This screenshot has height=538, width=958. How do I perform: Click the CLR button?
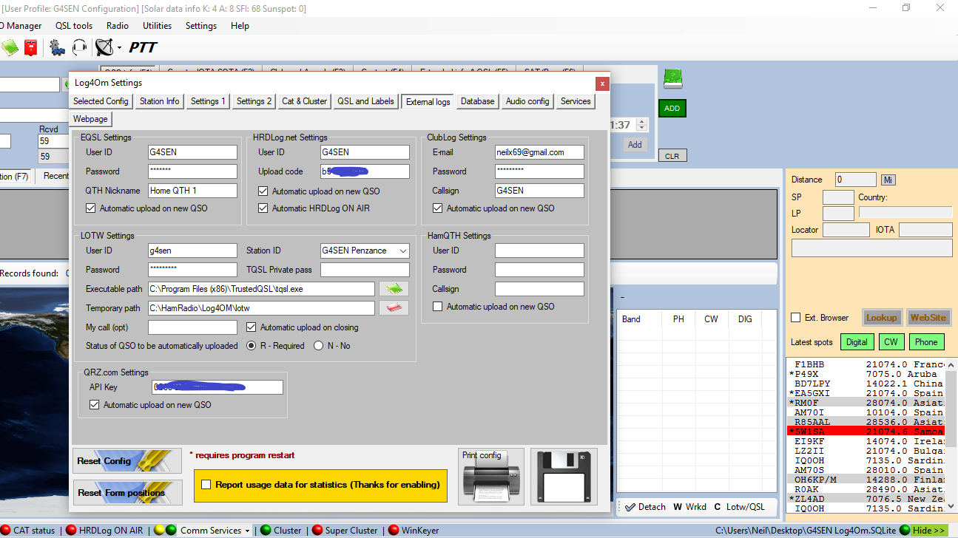tap(672, 156)
